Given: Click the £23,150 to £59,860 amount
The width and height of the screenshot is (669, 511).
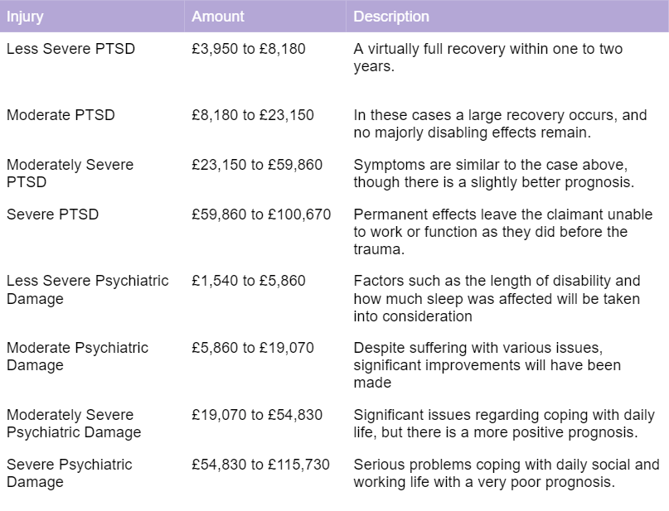Looking at the screenshot, I should (257, 165).
